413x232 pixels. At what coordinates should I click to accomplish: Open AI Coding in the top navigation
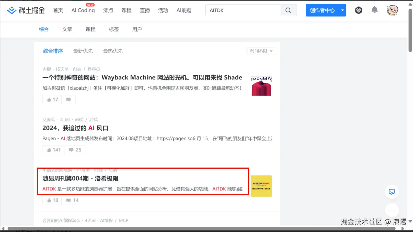[x=83, y=10]
